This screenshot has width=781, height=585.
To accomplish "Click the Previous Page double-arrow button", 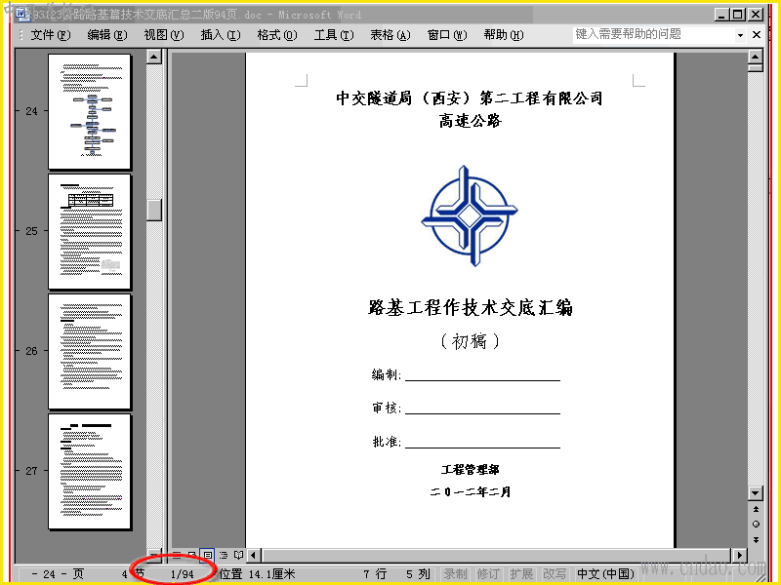I will pos(756,509).
